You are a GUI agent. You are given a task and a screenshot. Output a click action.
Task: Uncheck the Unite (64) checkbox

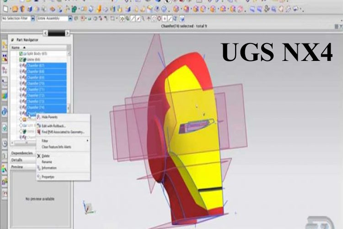coord(21,60)
